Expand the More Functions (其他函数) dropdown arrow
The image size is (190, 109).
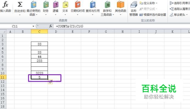click(x=121, y=15)
